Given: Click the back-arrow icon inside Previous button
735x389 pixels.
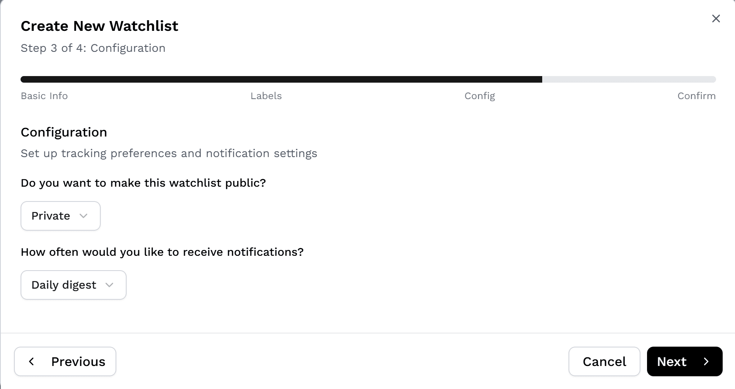Looking at the screenshot, I should point(32,361).
